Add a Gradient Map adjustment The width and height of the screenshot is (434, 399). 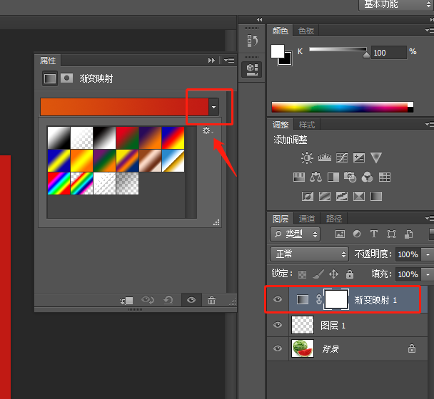click(376, 197)
